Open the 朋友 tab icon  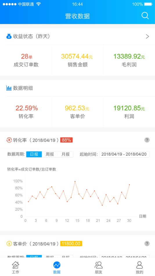(98, 265)
